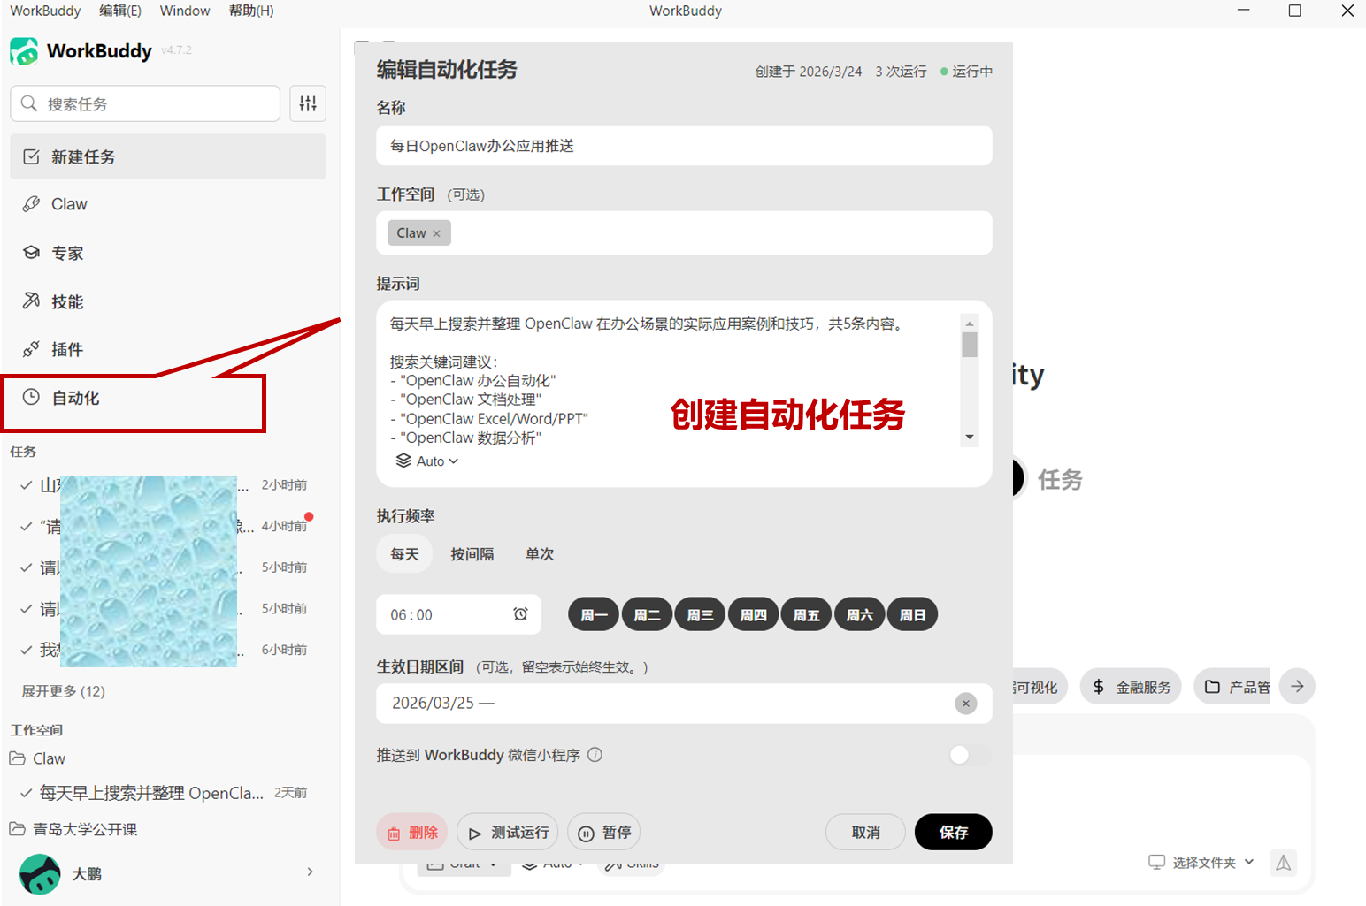Open the Claw sidebar item
1366x906 pixels.
(x=168, y=204)
